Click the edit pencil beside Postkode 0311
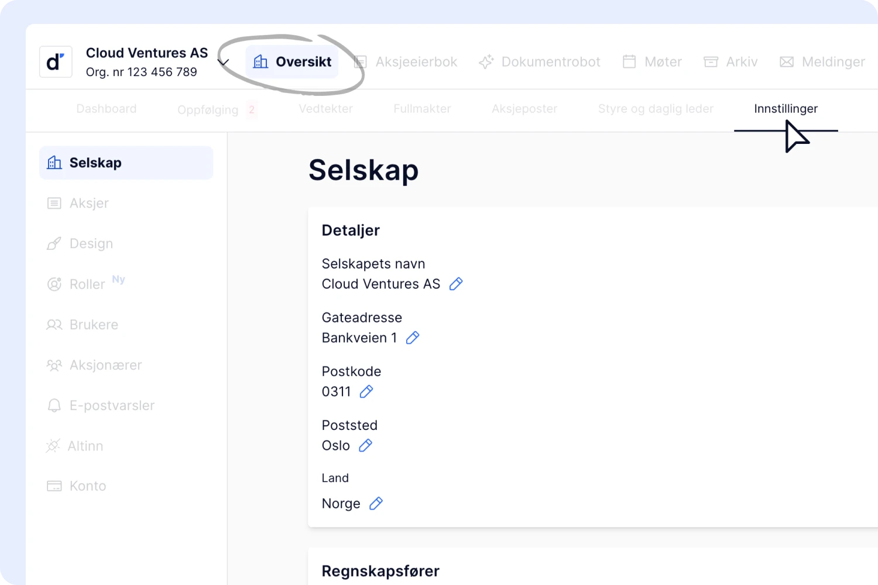The image size is (878, 585). (366, 392)
